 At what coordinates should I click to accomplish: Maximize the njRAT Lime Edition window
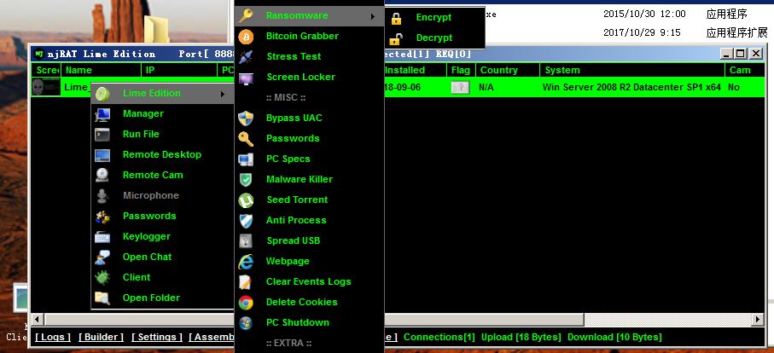[x=741, y=53]
